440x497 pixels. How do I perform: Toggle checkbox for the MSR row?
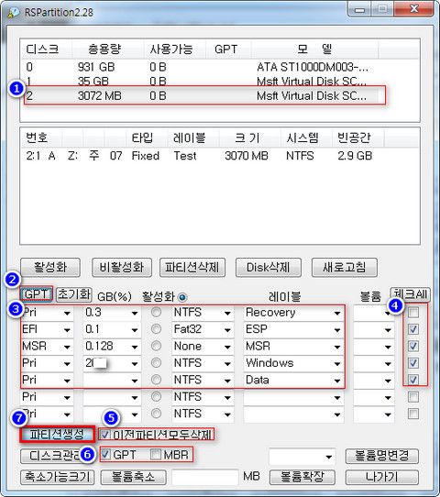(x=413, y=346)
